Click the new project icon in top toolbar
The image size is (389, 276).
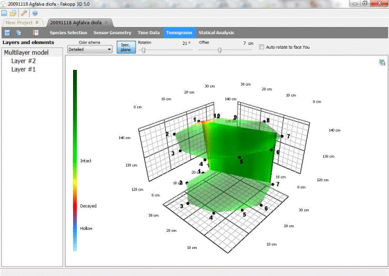pyautogui.click(x=4, y=13)
